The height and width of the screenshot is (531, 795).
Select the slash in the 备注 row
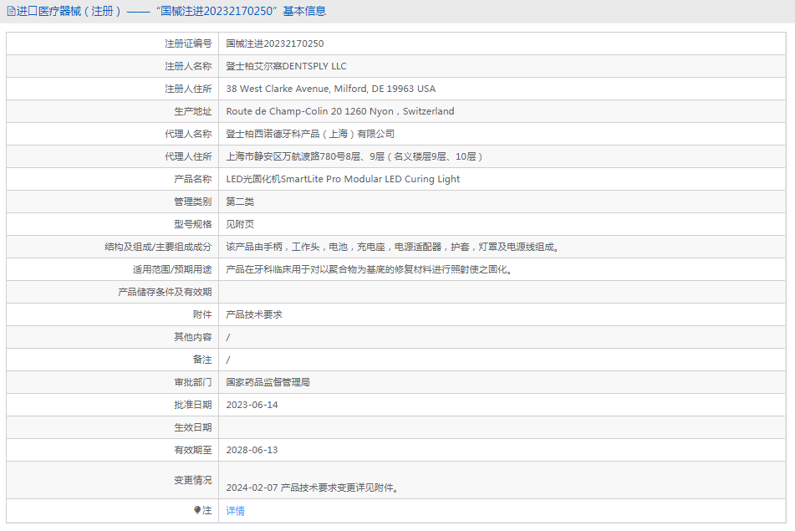click(228, 360)
